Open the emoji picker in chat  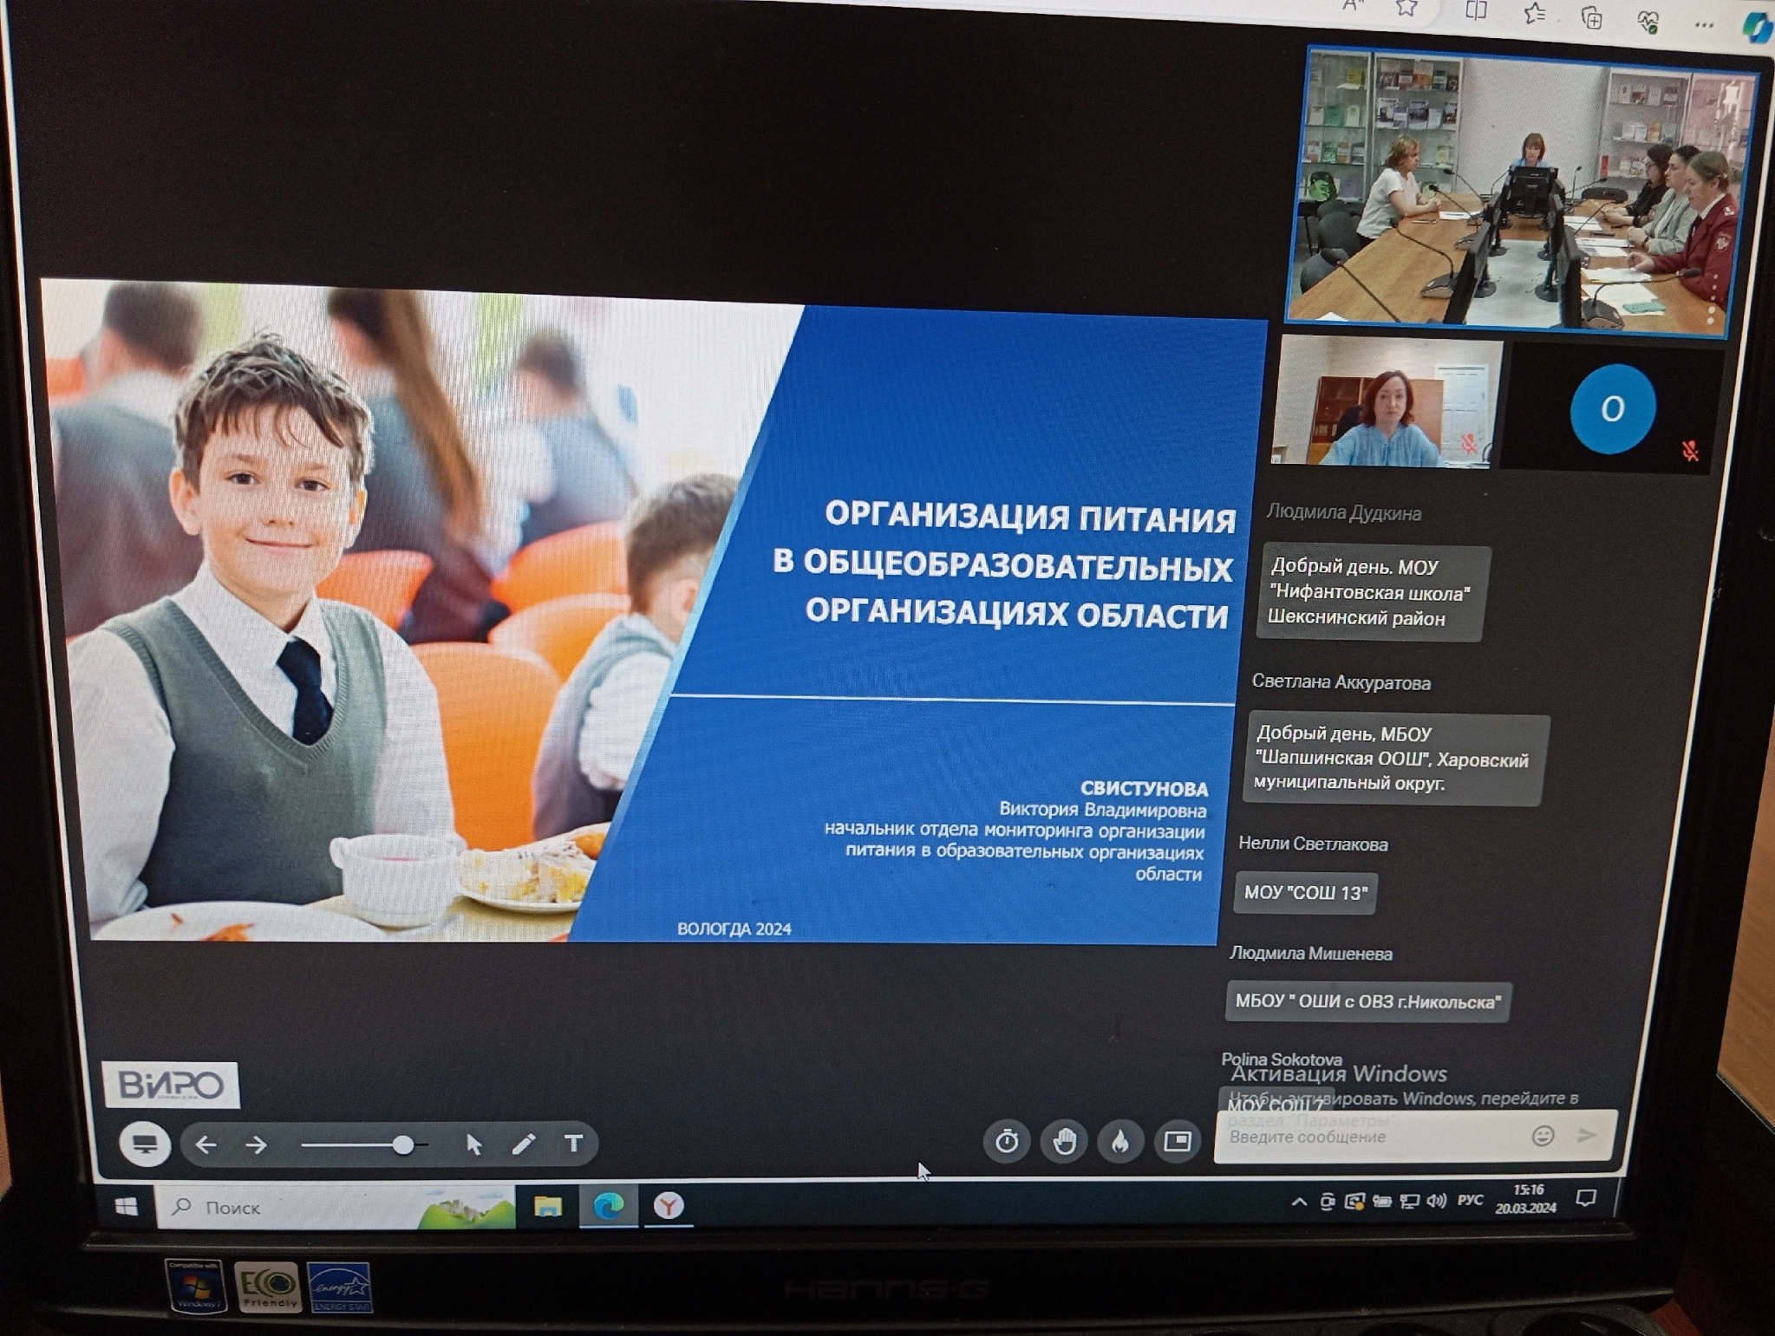(x=1543, y=1136)
